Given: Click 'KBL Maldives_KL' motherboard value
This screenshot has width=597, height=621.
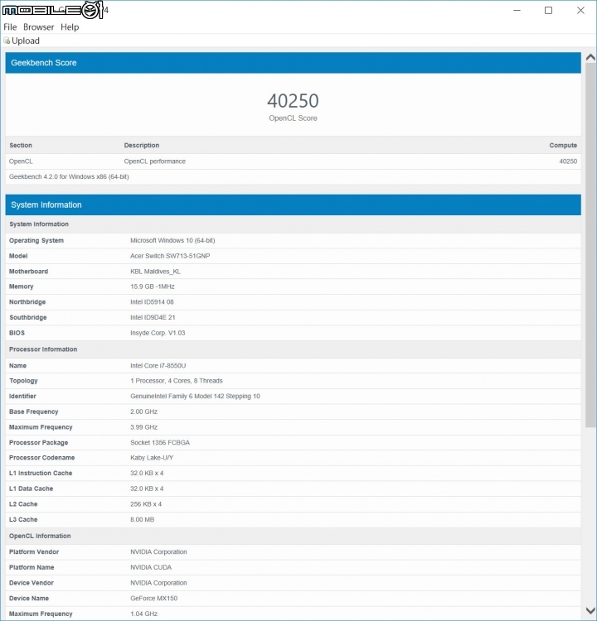Looking at the screenshot, I should tap(156, 272).
